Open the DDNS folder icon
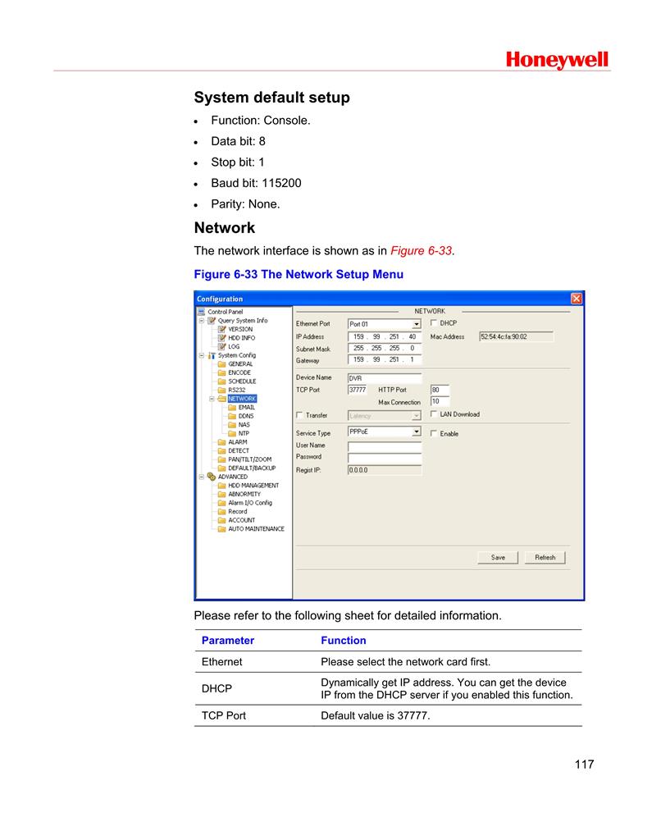 point(232,416)
